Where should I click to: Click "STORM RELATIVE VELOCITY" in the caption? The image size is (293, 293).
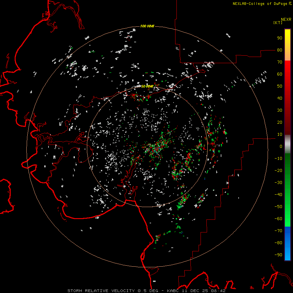tap(101, 291)
